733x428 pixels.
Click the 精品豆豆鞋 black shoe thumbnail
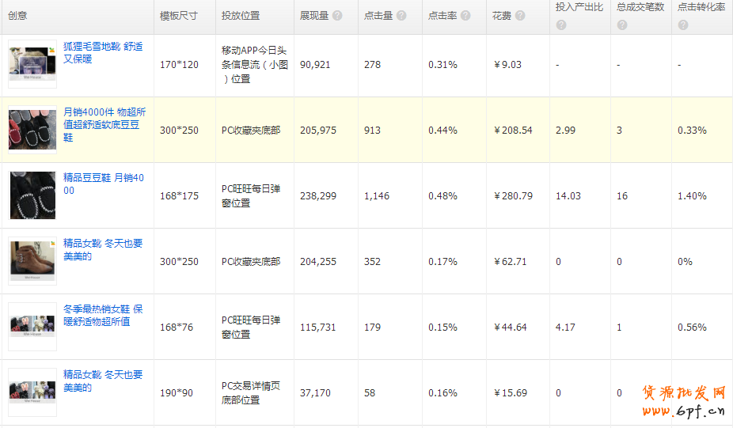32,195
